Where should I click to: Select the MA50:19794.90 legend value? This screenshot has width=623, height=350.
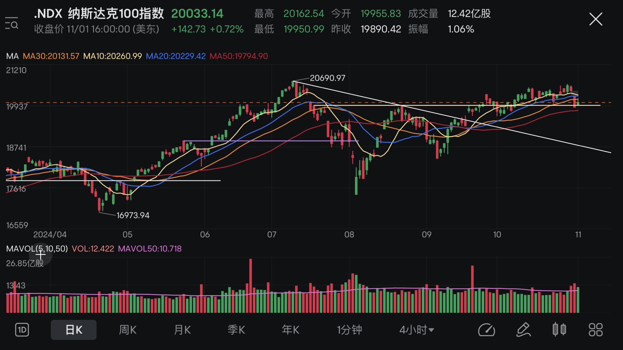pyautogui.click(x=239, y=56)
